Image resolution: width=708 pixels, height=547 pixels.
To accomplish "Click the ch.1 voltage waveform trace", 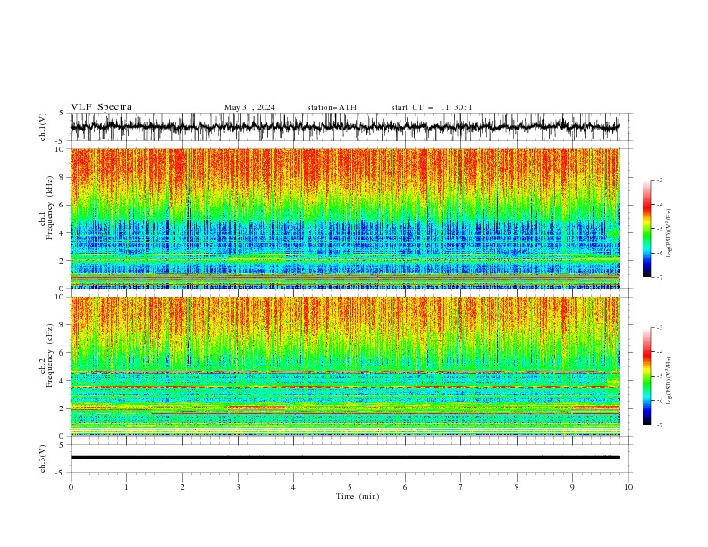I will tap(344, 127).
